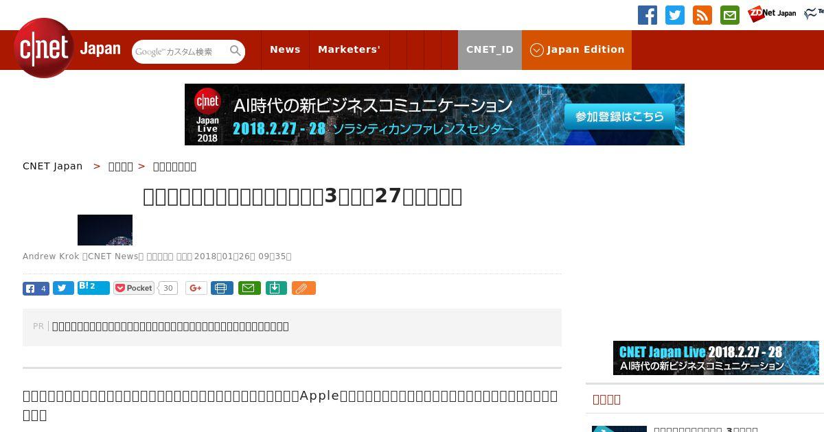The height and width of the screenshot is (432, 824).
Task: Open the Facebook icon in top header
Action: click(x=648, y=15)
